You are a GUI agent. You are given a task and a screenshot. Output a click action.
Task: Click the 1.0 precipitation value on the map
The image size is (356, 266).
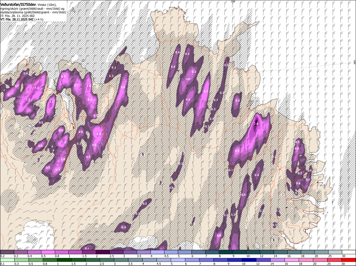[89, 86]
